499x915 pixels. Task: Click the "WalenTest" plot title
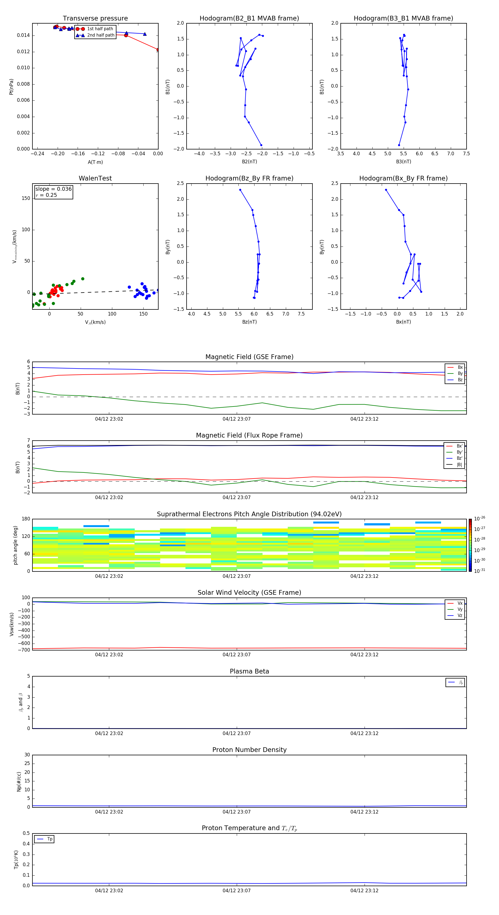(95, 178)
